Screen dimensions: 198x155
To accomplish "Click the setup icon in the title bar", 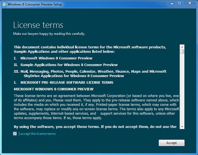I will (x=4, y=4).
